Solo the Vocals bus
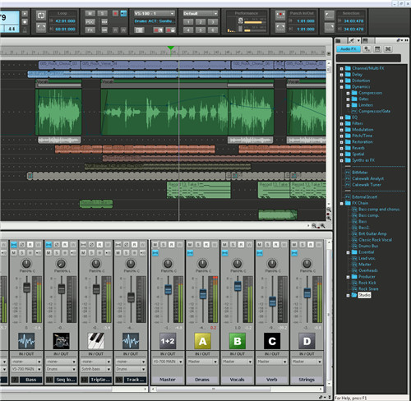This screenshot has width=411, height=401. [233, 245]
